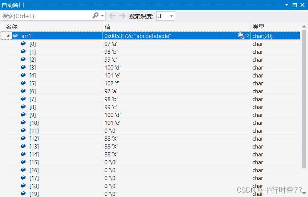Select value 88 'X' of element [12]

coord(111,139)
